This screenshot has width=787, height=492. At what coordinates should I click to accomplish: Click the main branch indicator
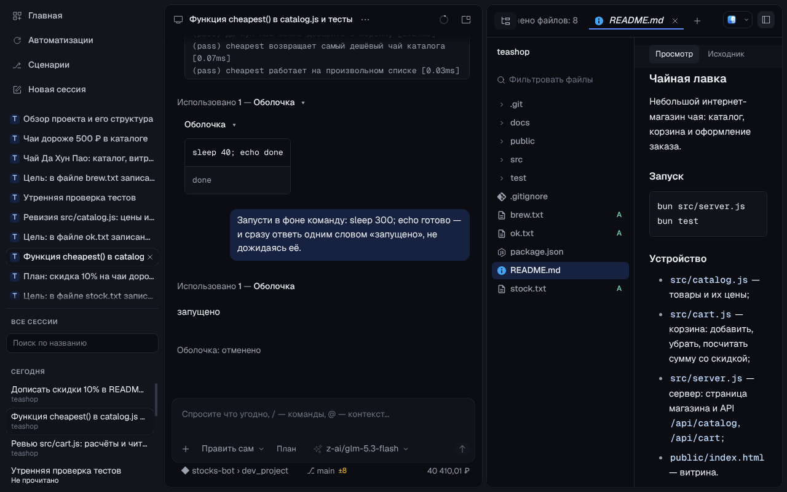321,470
